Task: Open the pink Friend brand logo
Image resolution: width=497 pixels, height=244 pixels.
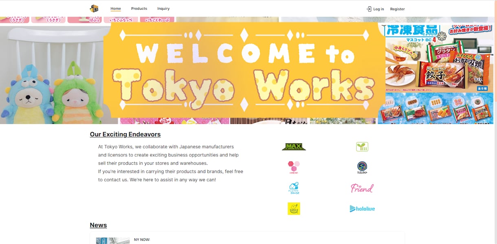Action: click(362, 188)
